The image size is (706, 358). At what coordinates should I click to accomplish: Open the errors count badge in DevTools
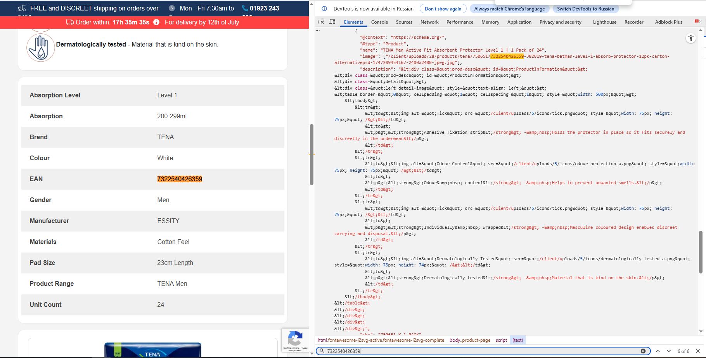coord(698,22)
